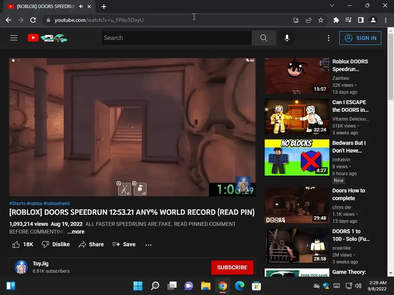Save video to a playlist
The width and height of the screenshot is (394, 295).
[x=124, y=244]
